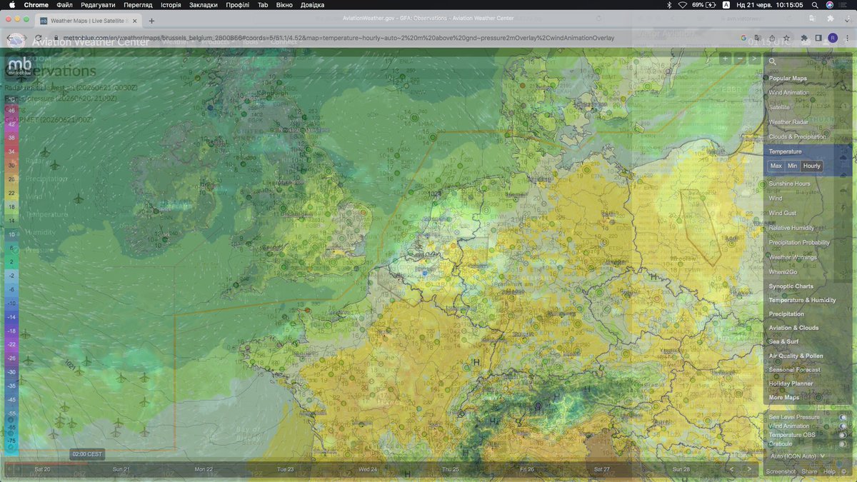
Task: Select the Weather Warnings map
Action: pos(792,257)
